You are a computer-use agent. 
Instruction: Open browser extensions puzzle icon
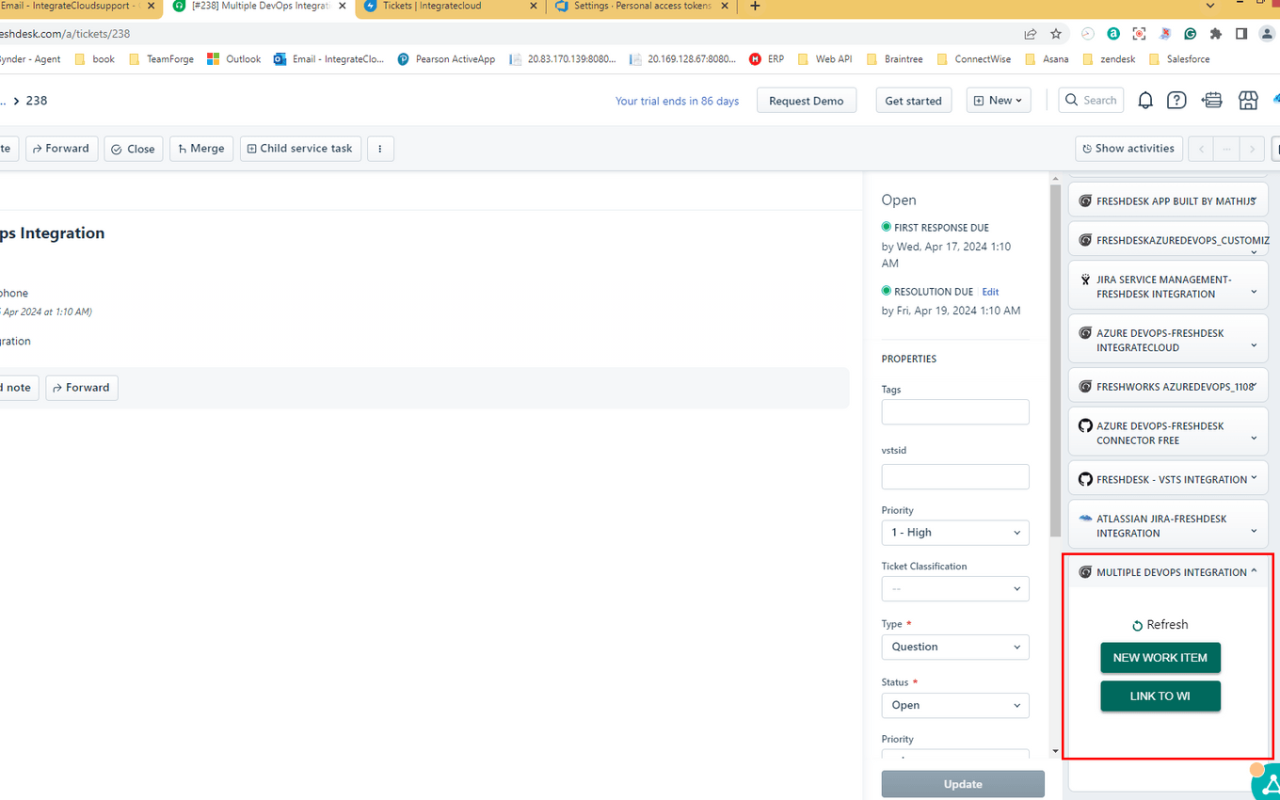[x=1216, y=34]
